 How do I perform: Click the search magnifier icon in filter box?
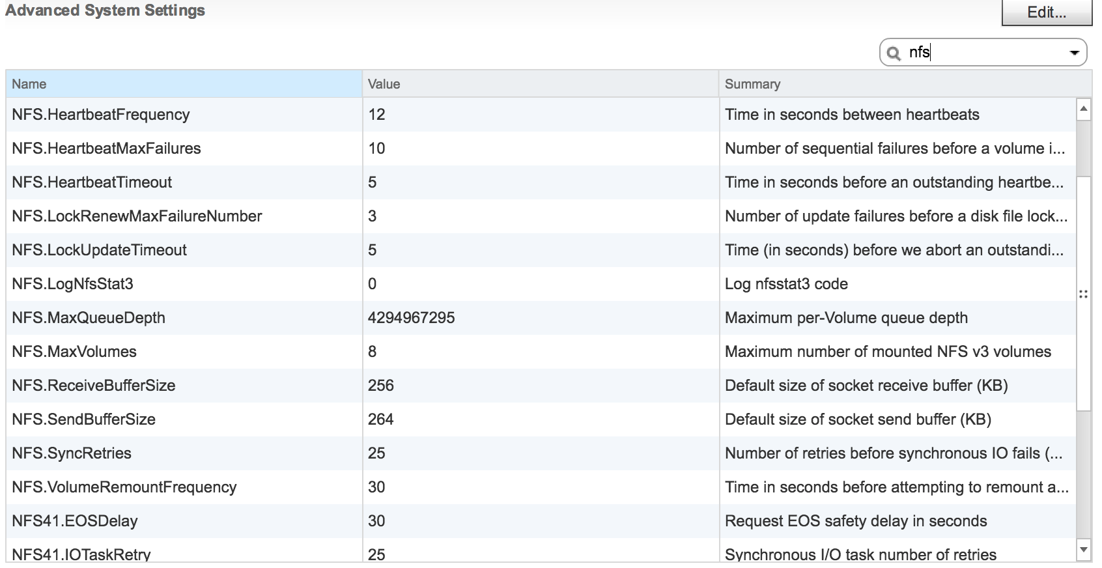point(894,53)
